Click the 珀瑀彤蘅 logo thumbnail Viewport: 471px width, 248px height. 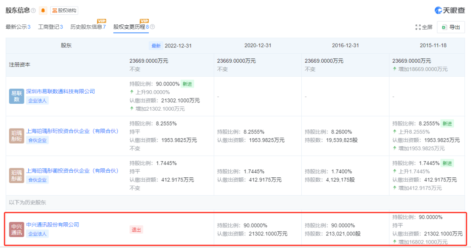[17, 175]
